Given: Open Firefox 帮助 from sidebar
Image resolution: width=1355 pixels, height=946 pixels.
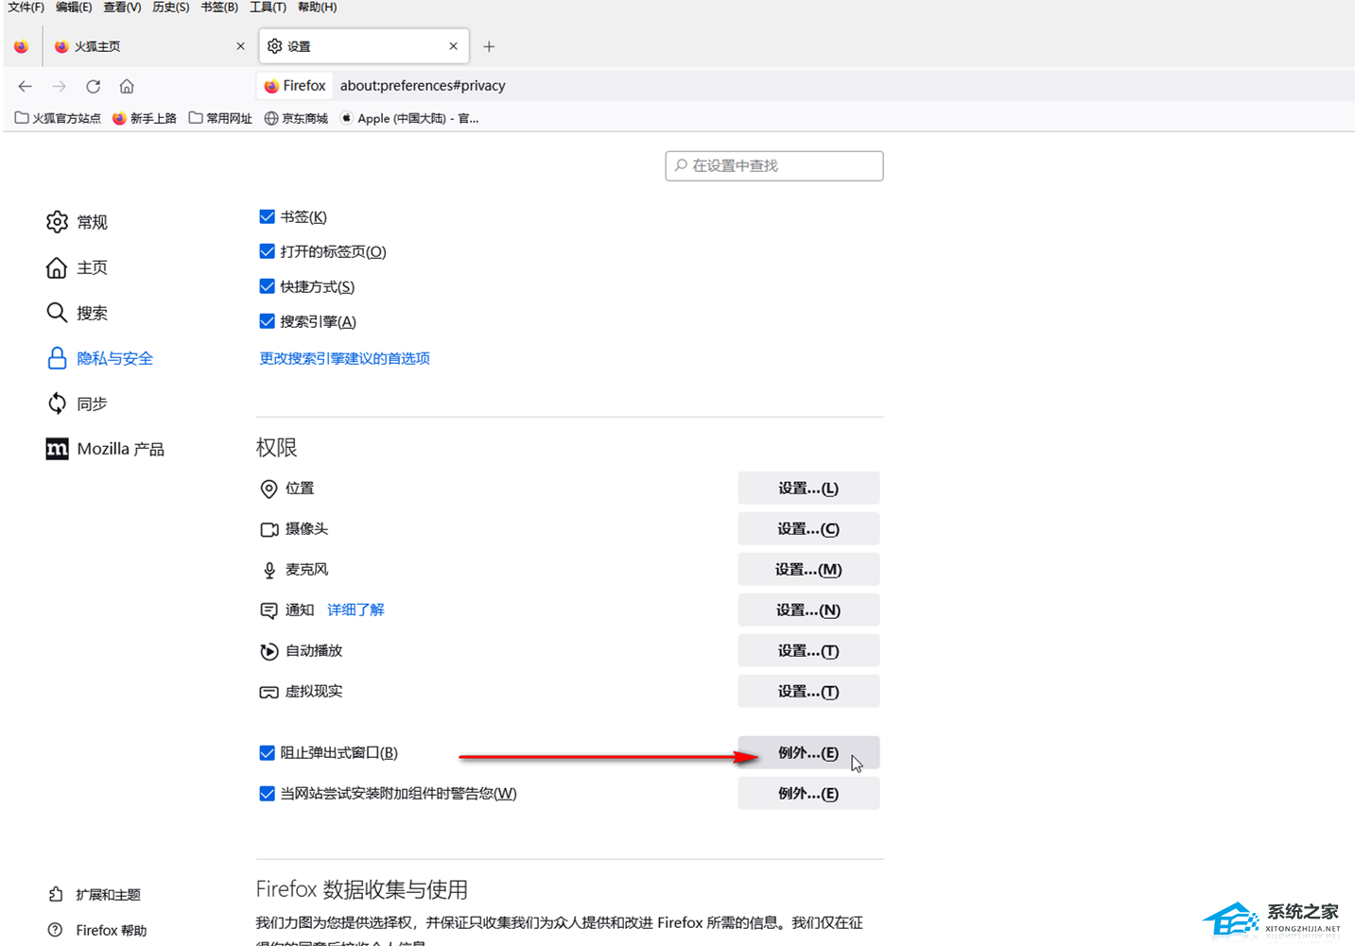Looking at the screenshot, I should pos(97,930).
